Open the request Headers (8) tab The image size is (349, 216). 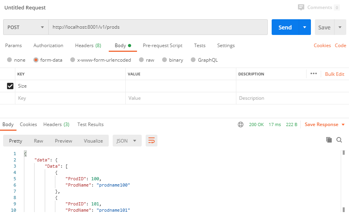(88, 46)
